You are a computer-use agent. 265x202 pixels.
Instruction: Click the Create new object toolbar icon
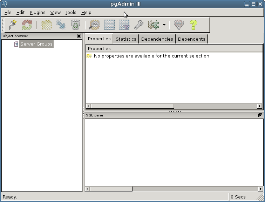click(x=61, y=25)
